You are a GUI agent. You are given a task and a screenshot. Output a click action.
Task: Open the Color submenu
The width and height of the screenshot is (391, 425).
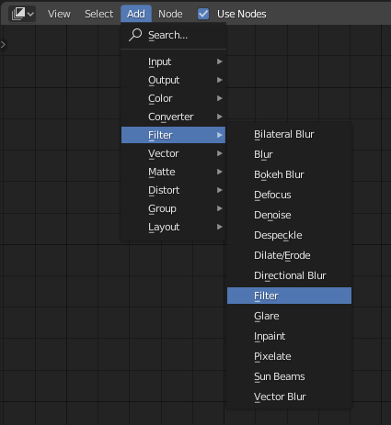173,98
